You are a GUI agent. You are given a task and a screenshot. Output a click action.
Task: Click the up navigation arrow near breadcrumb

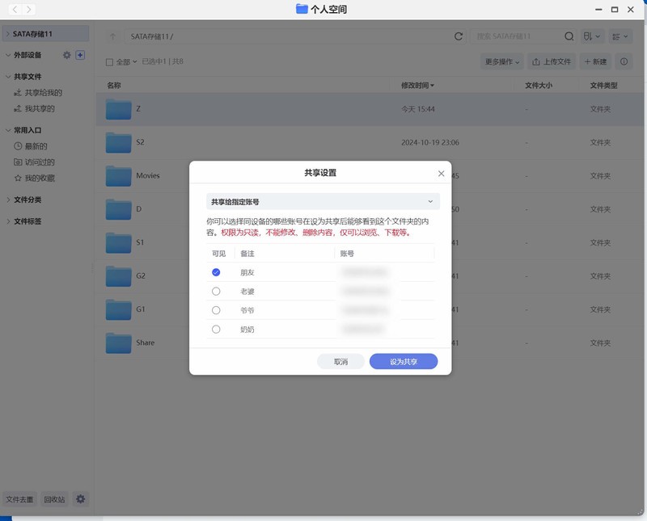click(x=111, y=36)
